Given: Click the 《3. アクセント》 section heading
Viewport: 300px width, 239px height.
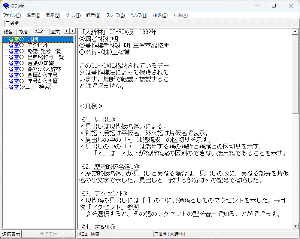Looking at the screenshot, I should pyautogui.click(x=104, y=193).
